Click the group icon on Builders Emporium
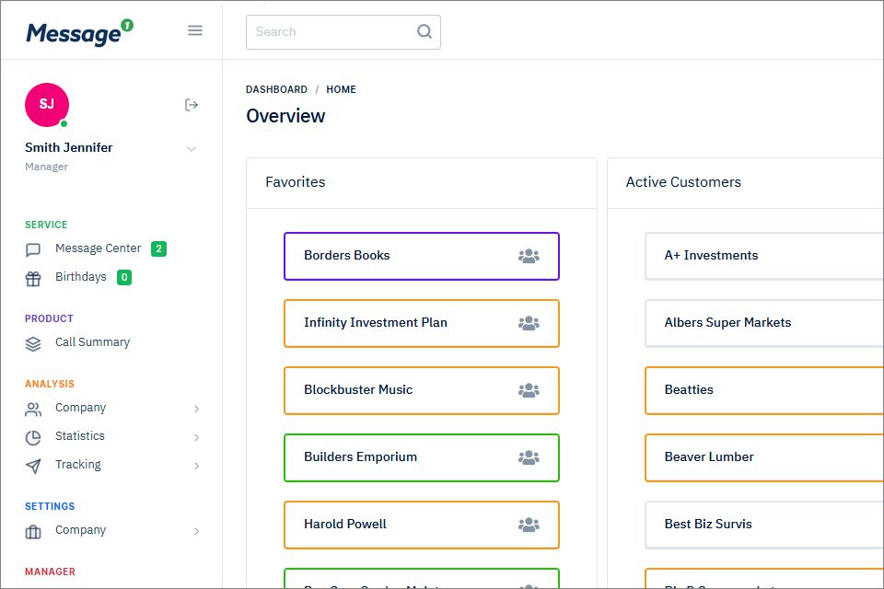884x589 pixels. [x=529, y=457]
